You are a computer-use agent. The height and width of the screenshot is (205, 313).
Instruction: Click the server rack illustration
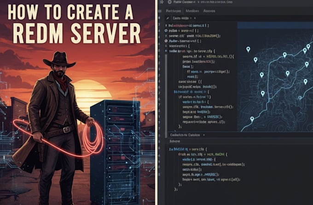coord(116,152)
